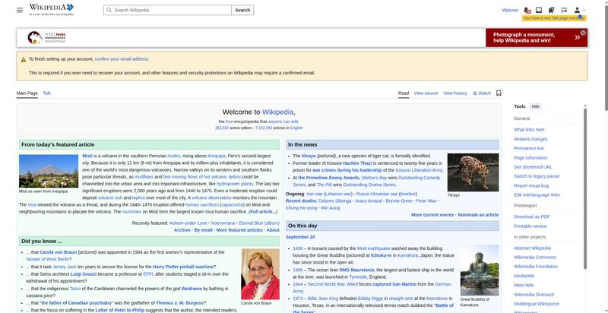Screen dimensions: 608x313
Task: Open the RMS Mauretania link
Action: coord(356,270)
